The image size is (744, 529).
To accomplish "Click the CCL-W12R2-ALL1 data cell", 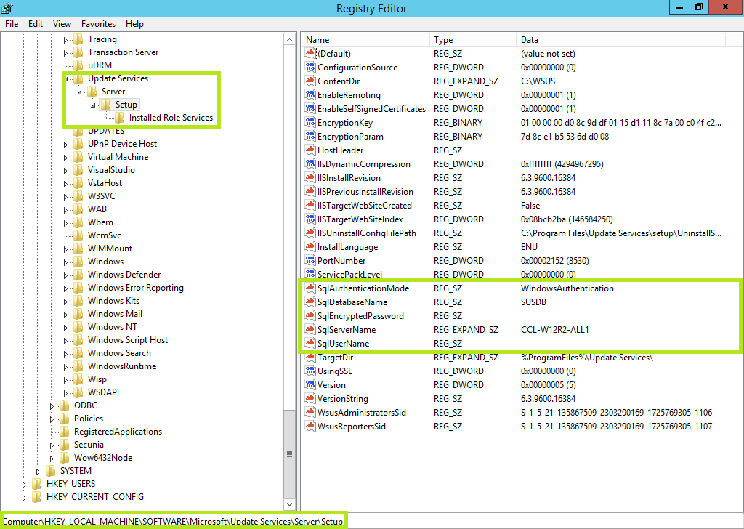I will [554, 329].
